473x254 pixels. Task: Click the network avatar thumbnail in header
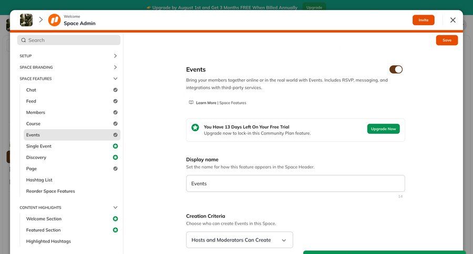[26, 20]
